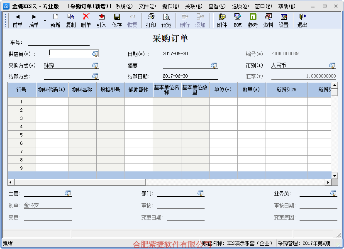Click the 新增 (New) toolbar icon
Viewport: 344px width, 249px height.
[55, 20]
